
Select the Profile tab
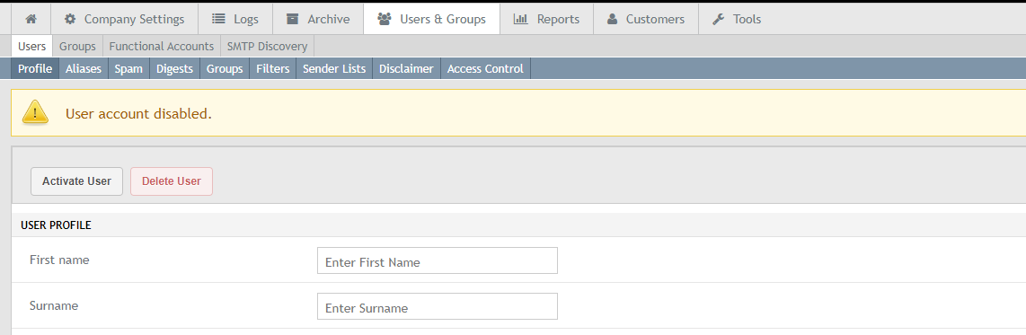(35, 68)
